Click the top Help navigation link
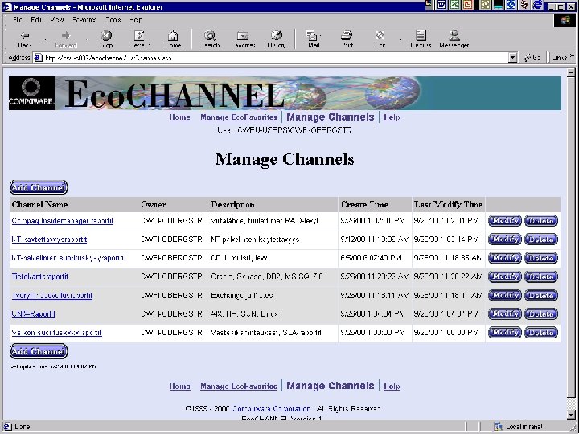This screenshot has height=434, width=579. (392, 117)
